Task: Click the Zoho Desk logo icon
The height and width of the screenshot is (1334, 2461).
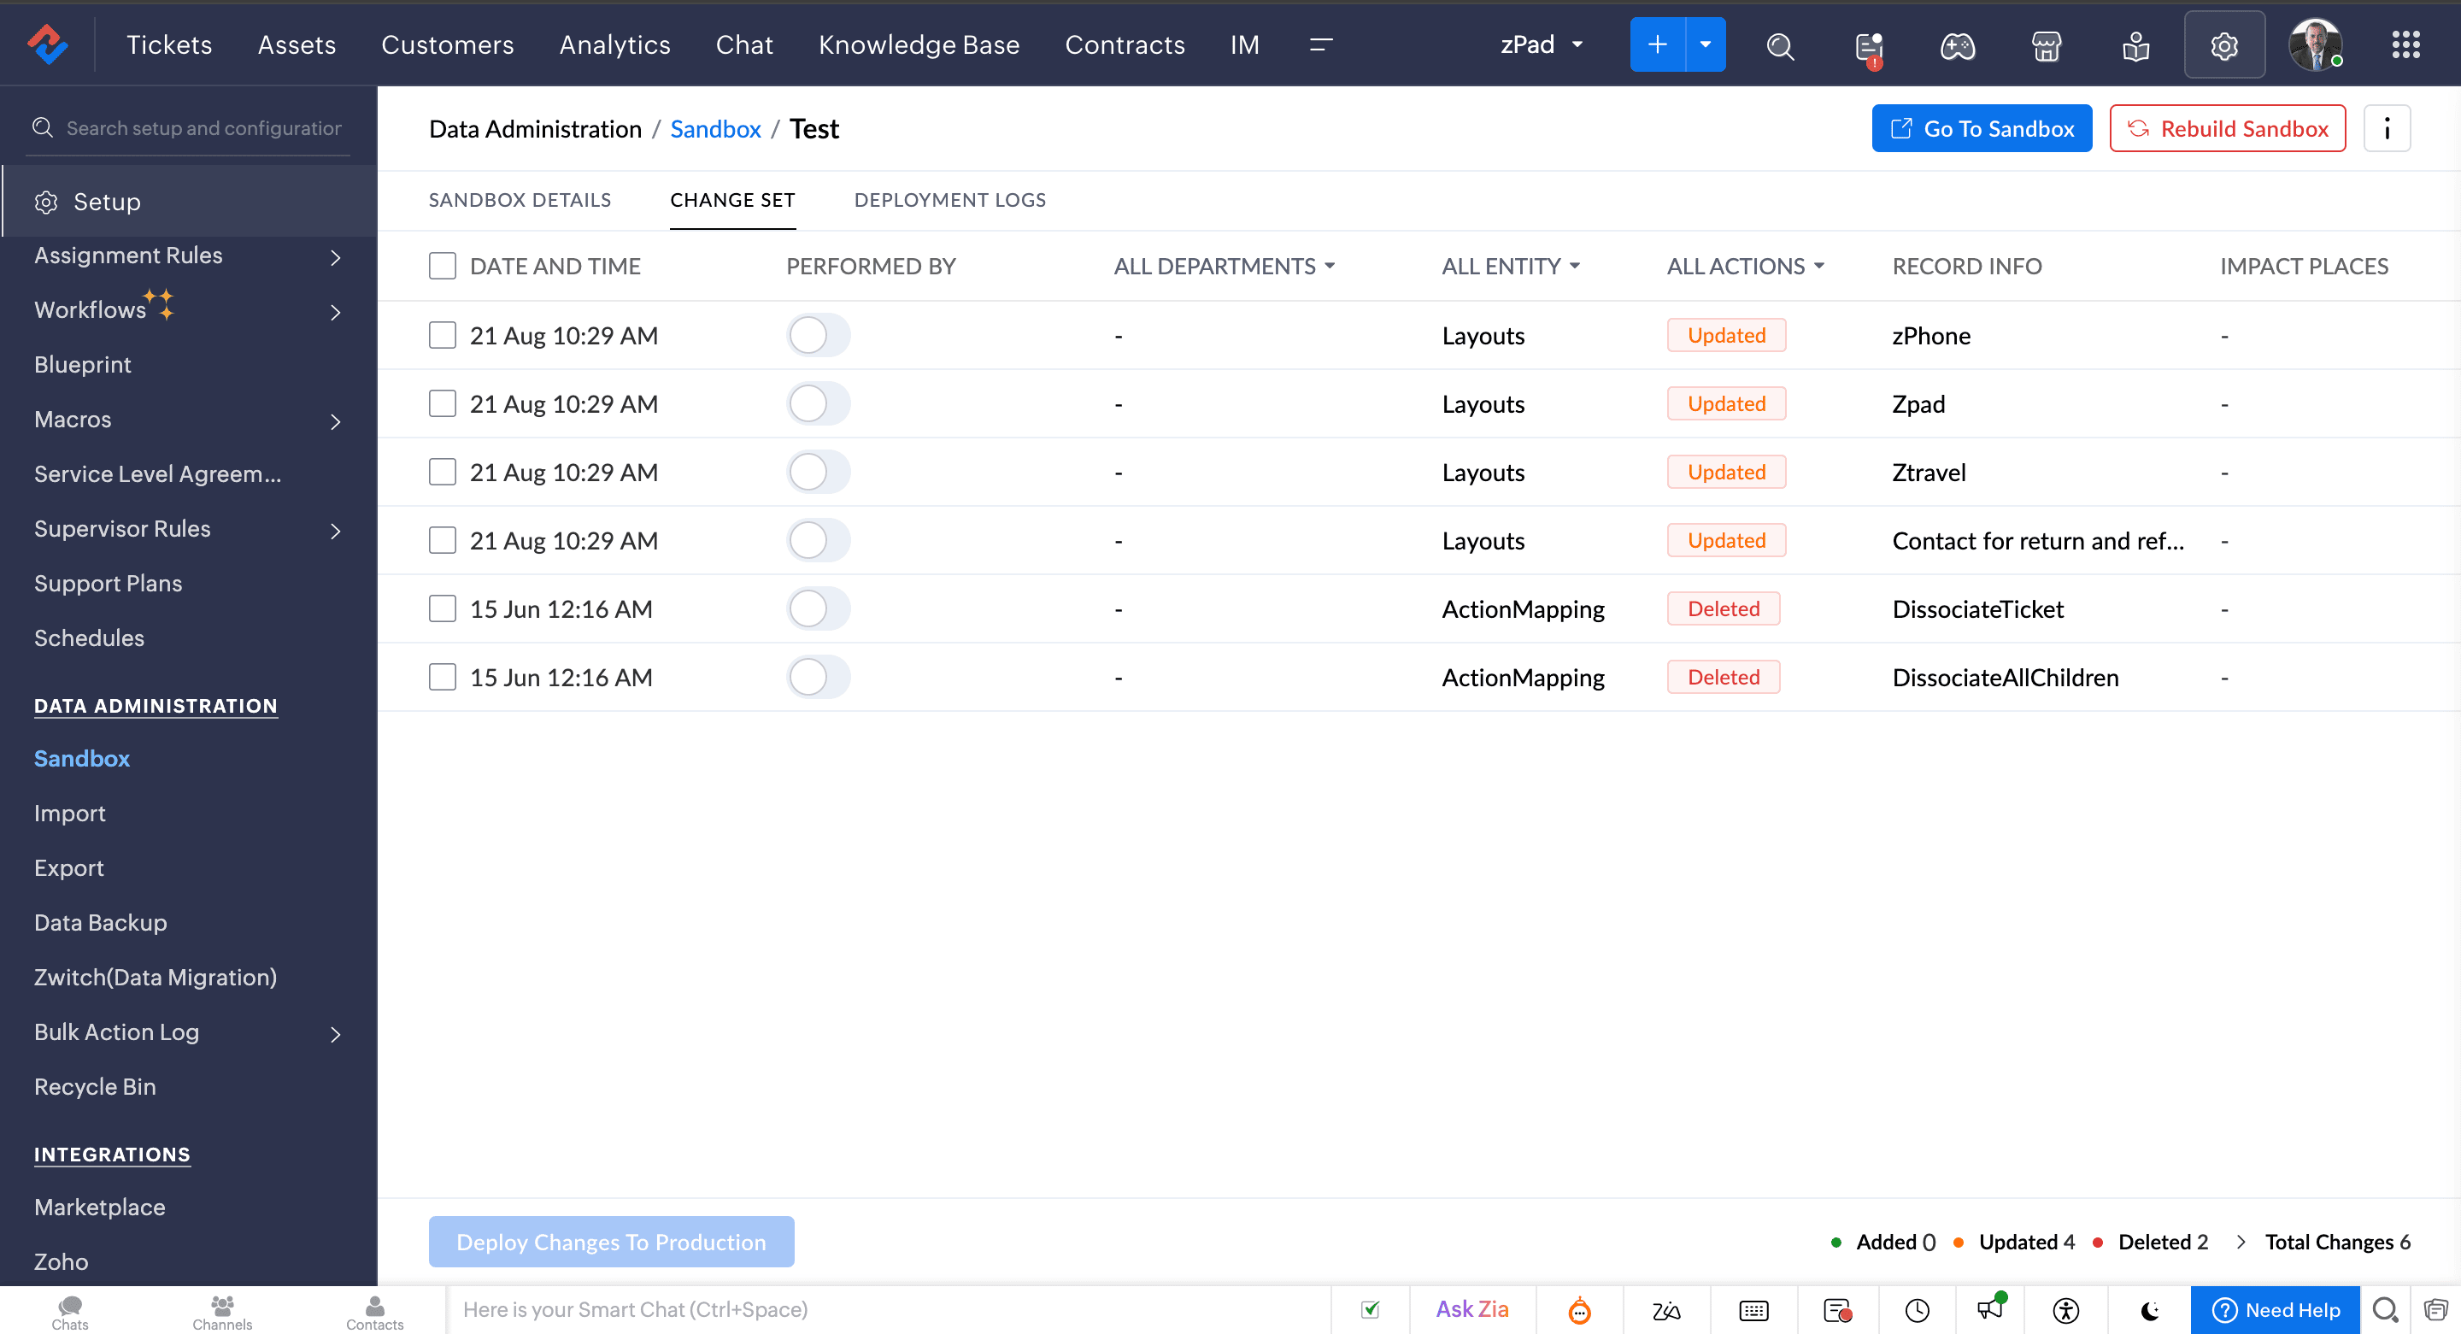Action: [47, 45]
